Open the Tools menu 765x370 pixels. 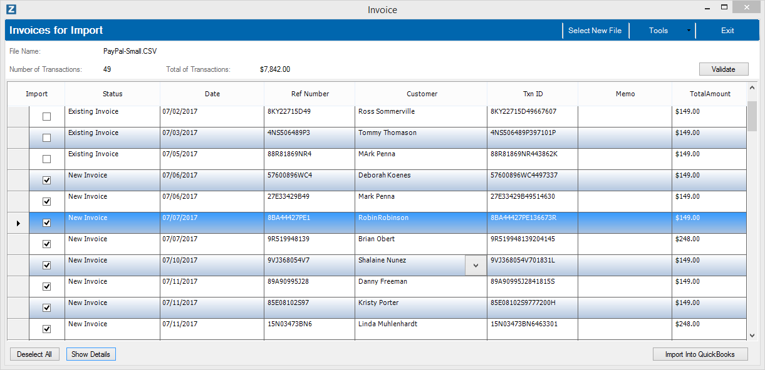coord(658,31)
